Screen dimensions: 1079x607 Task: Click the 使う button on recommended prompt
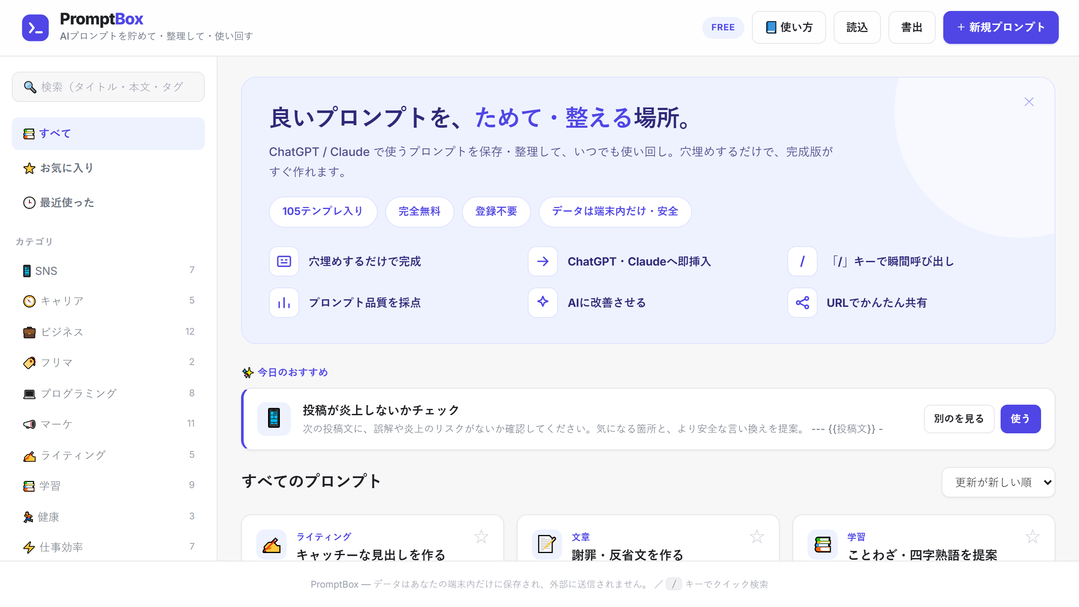click(x=1020, y=419)
